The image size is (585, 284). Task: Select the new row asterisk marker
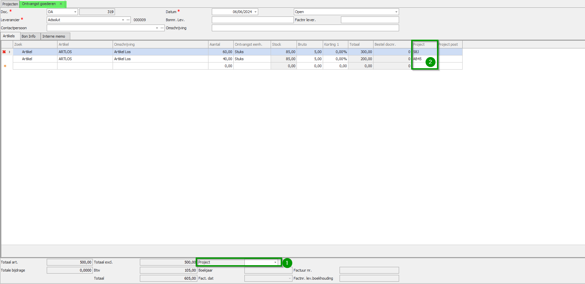pos(5,66)
